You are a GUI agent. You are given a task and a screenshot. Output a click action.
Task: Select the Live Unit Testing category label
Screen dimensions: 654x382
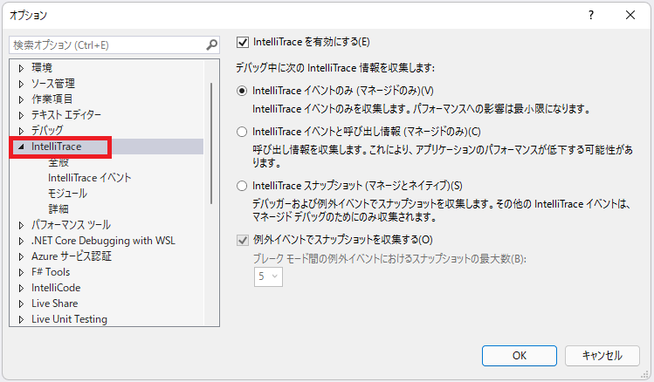pos(69,319)
